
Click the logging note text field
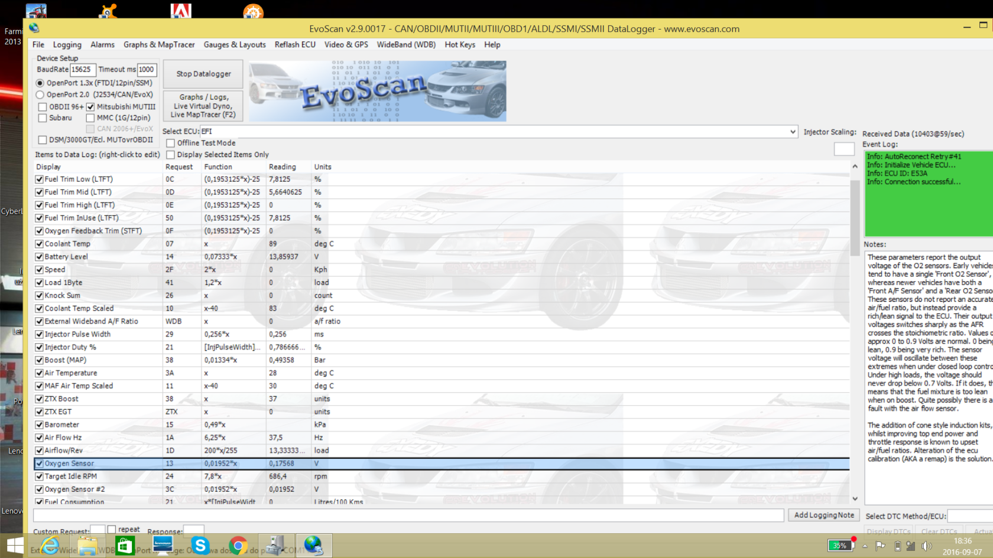[408, 515]
